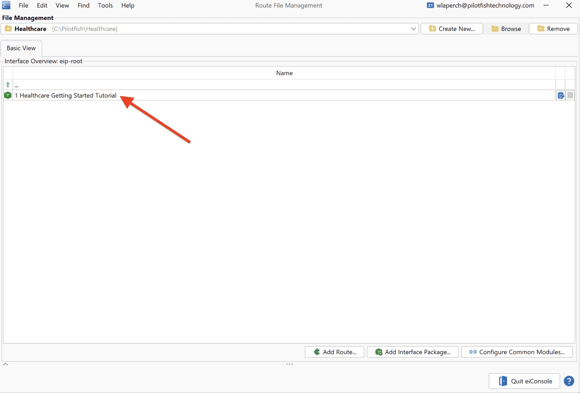Image resolution: width=580 pixels, height=393 pixels.
Task: Open the Find menu
Action: click(83, 5)
